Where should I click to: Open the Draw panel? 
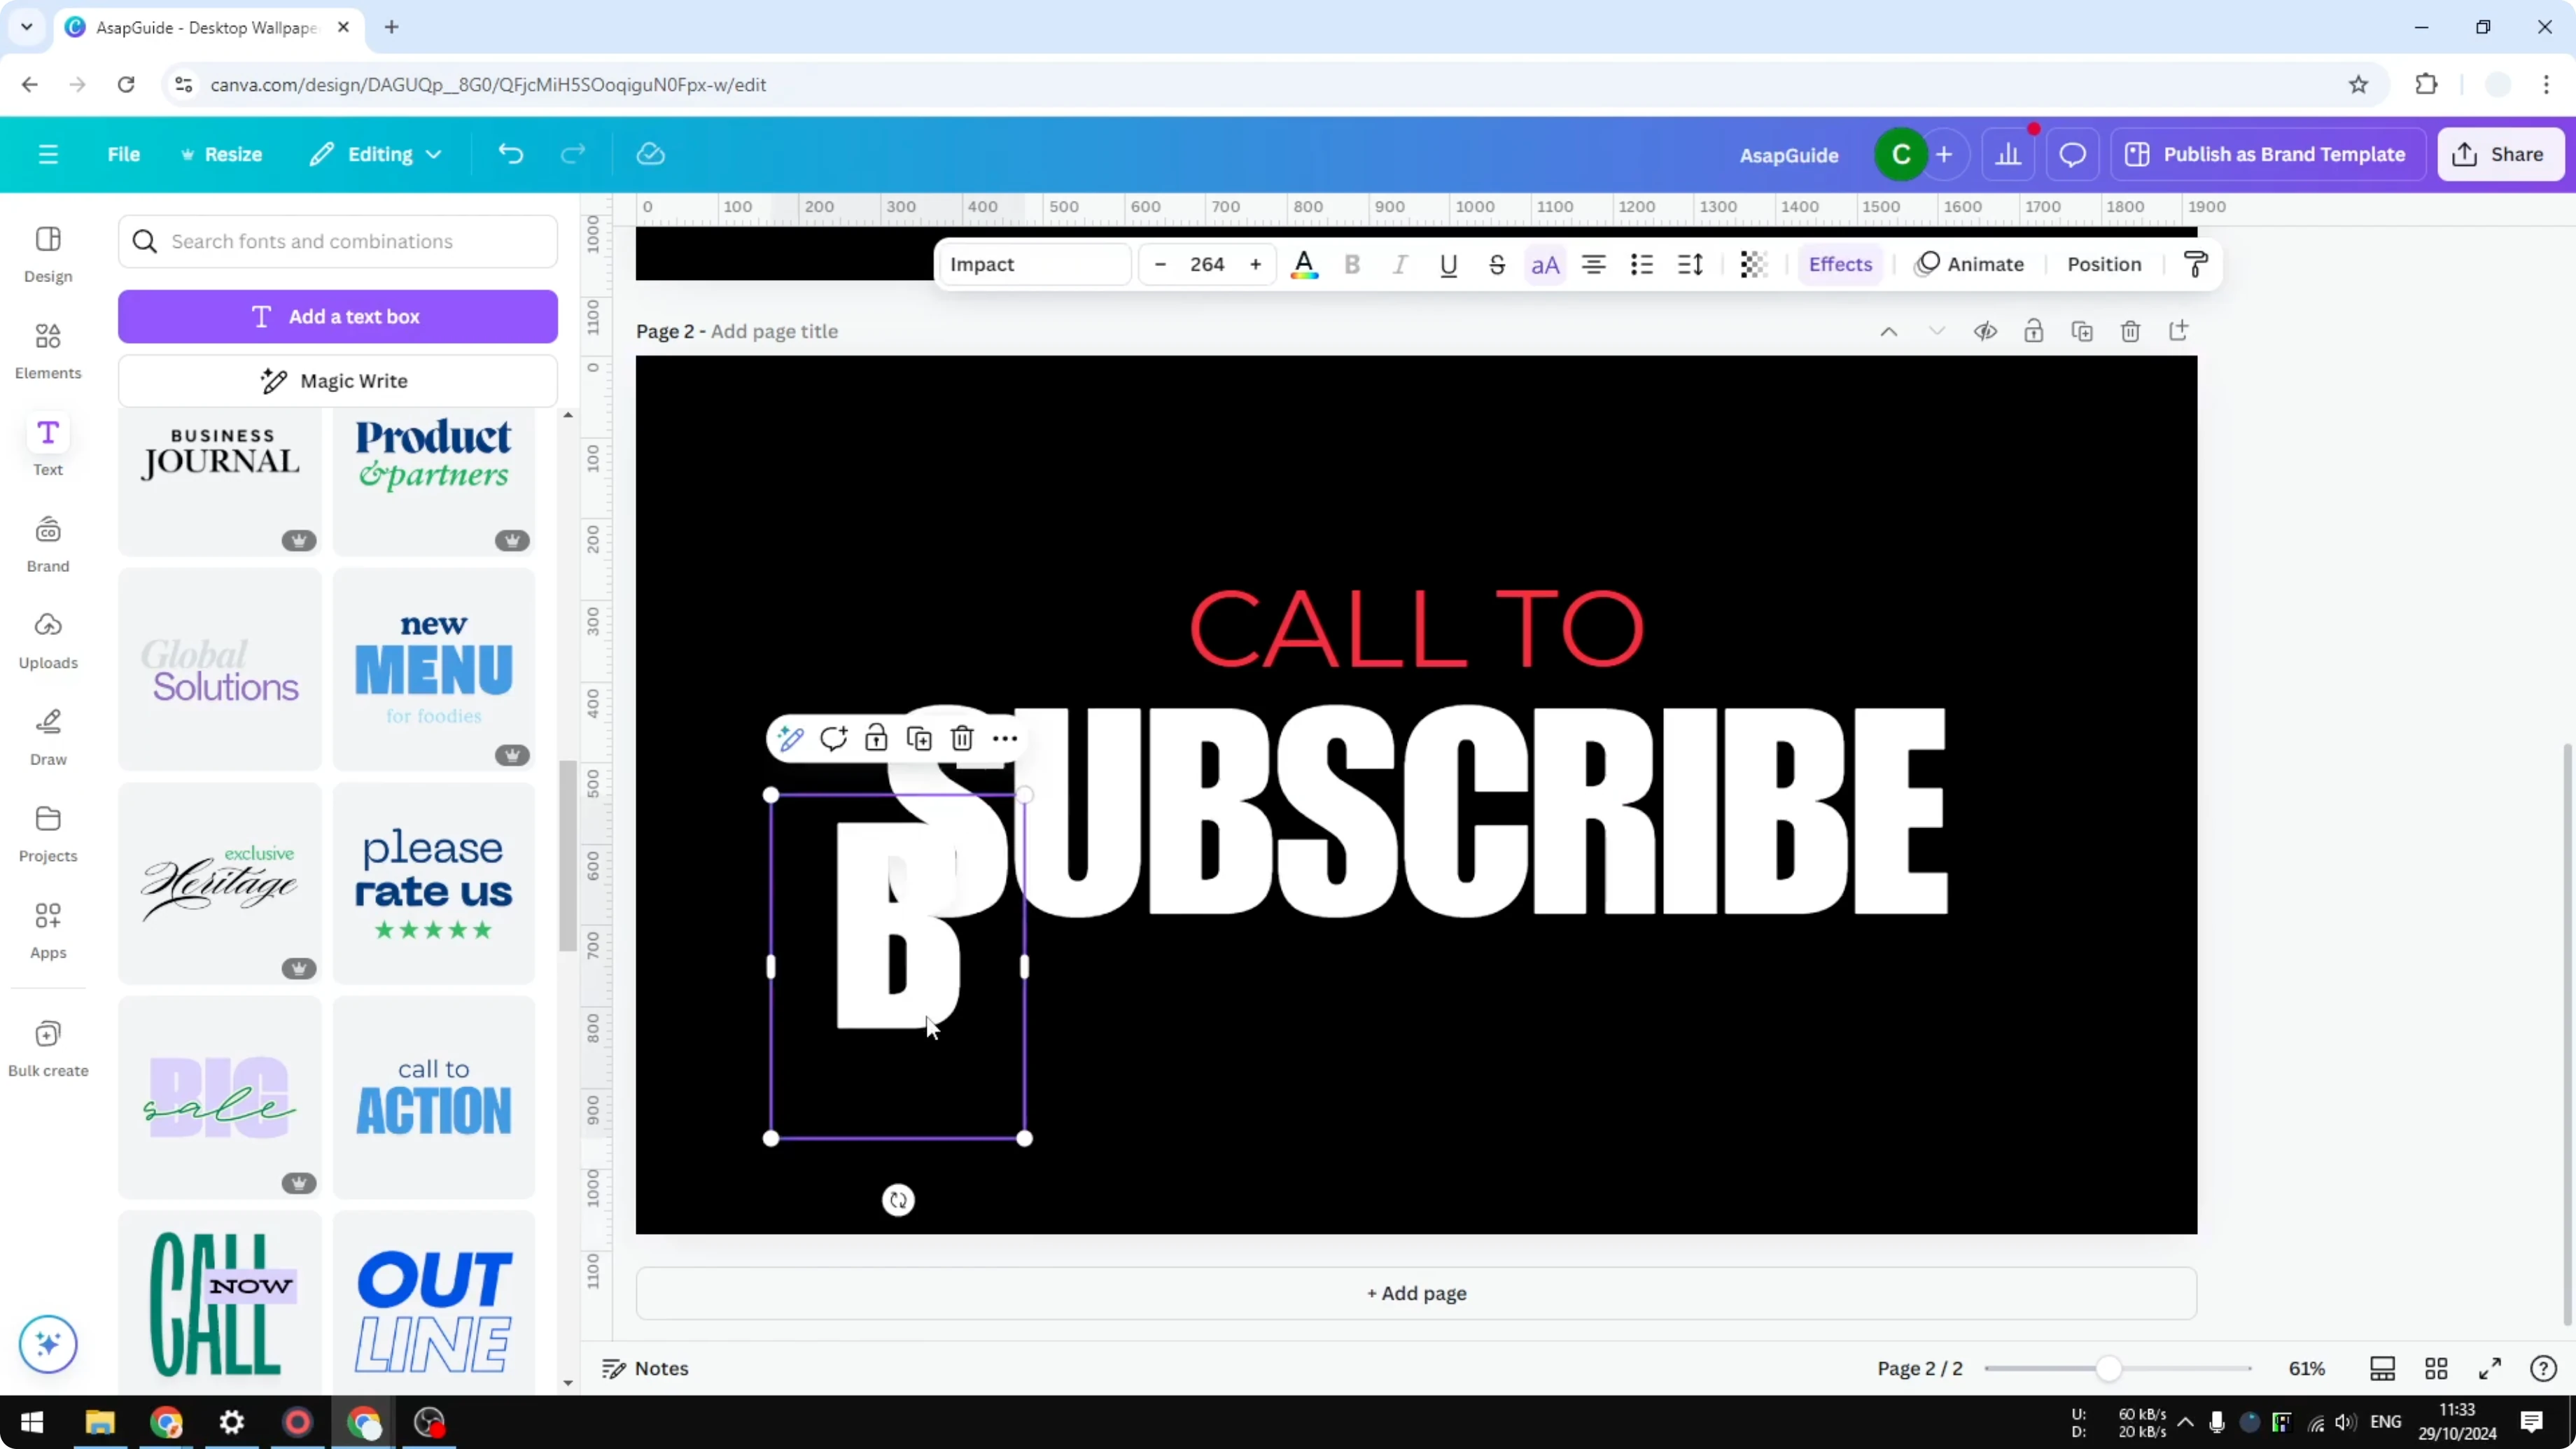pyautogui.click(x=47, y=735)
